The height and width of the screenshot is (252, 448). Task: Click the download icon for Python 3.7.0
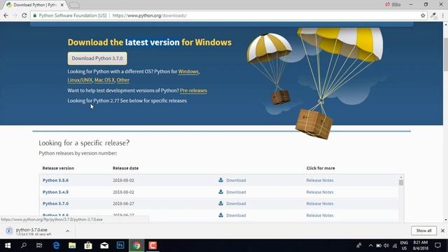click(220, 203)
